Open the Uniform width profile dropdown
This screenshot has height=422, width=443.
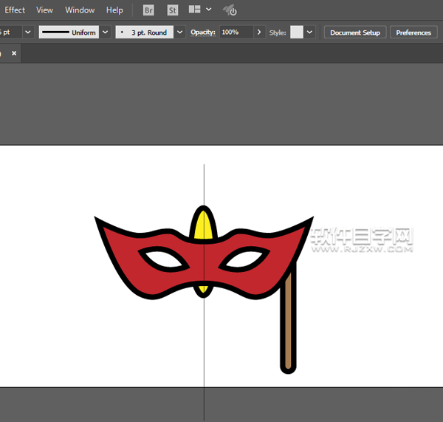104,33
